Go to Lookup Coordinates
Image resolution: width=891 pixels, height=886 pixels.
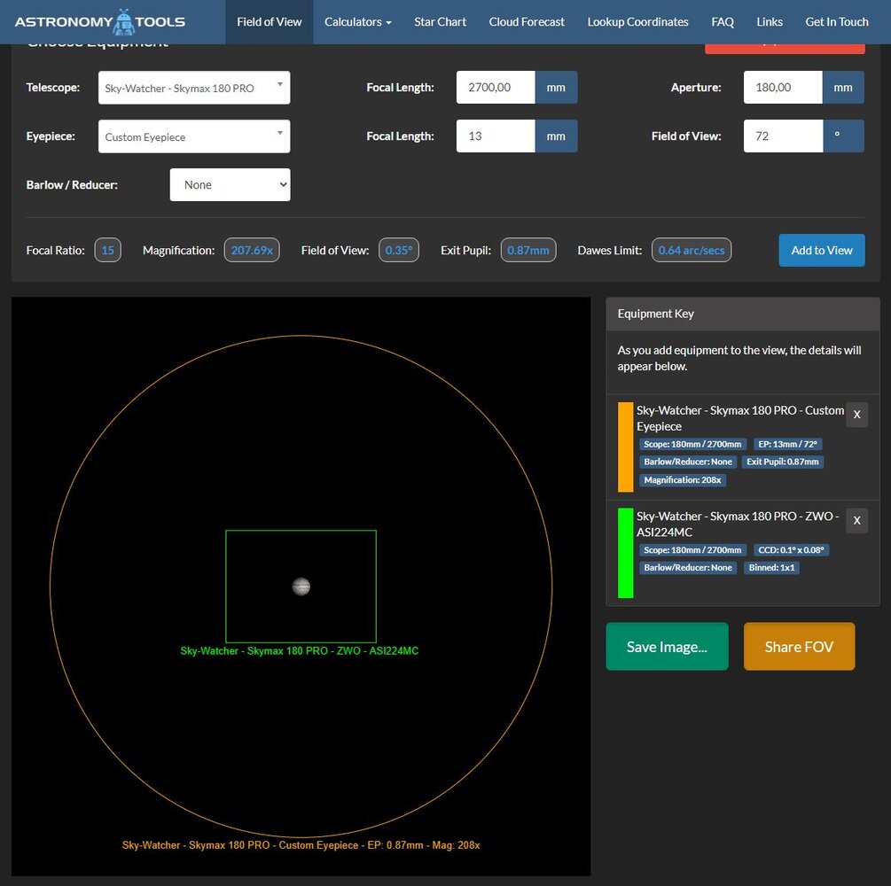coord(637,21)
